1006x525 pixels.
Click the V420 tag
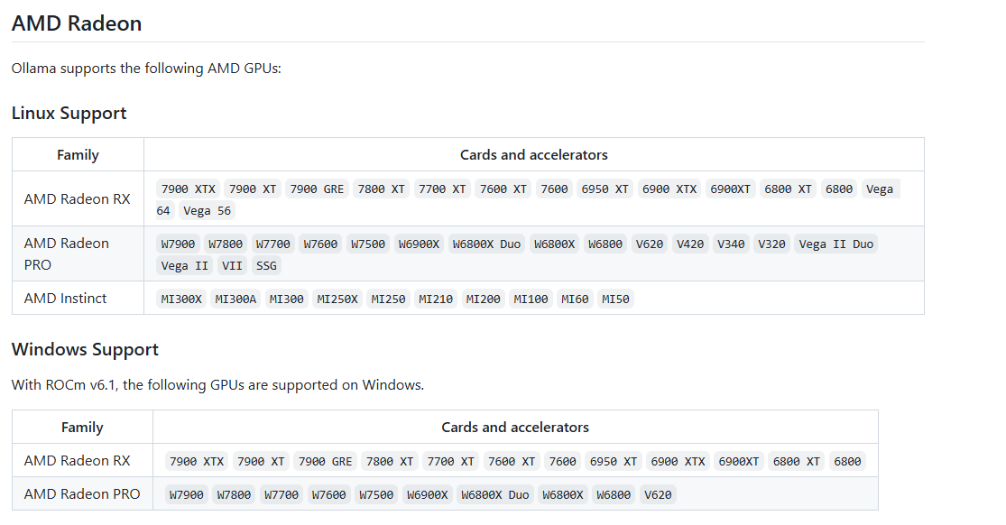(690, 244)
